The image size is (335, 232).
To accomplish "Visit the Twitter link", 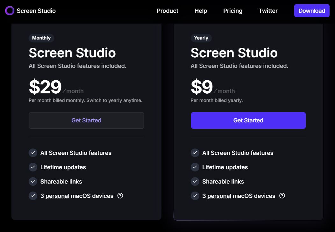I will pyautogui.click(x=268, y=11).
